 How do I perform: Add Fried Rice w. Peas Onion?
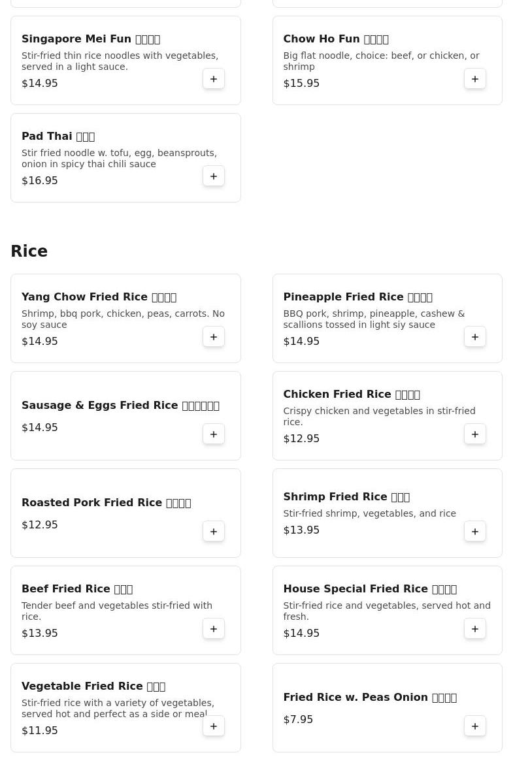tap(475, 726)
